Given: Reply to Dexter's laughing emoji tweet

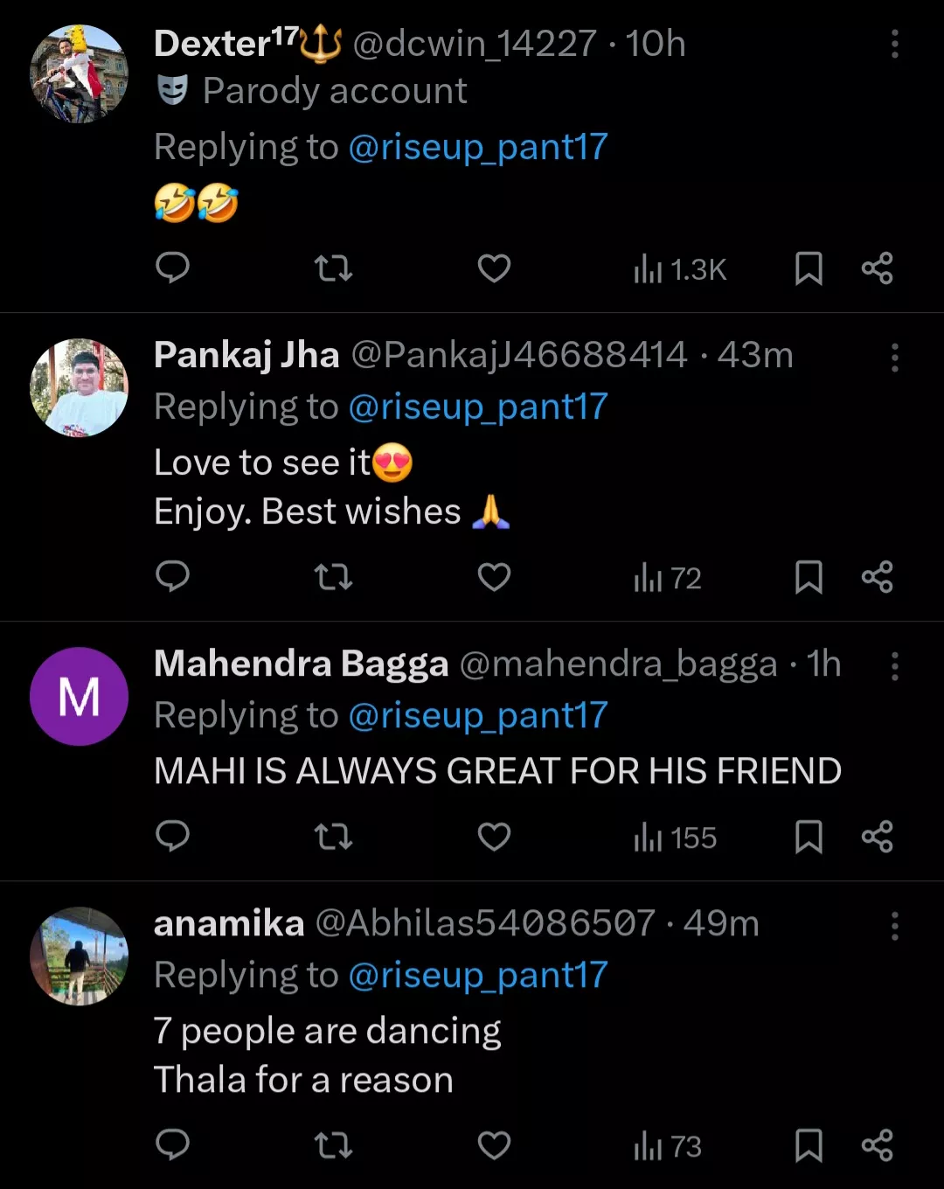Looking at the screenshot, I should 172,268.
